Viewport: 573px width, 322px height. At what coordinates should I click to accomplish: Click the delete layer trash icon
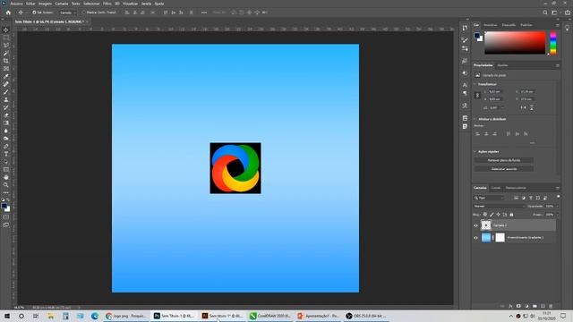pyautogui.click(x=551, y=306)
